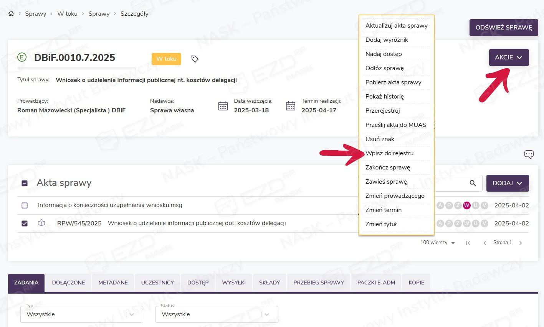Open the comments speech bubble icon
The width and height of the screenshot is (544, 327).
[529, 154]
